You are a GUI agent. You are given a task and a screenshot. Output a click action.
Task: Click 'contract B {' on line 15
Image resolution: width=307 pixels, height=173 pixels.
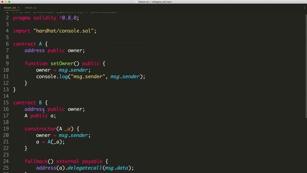(30, 102)
